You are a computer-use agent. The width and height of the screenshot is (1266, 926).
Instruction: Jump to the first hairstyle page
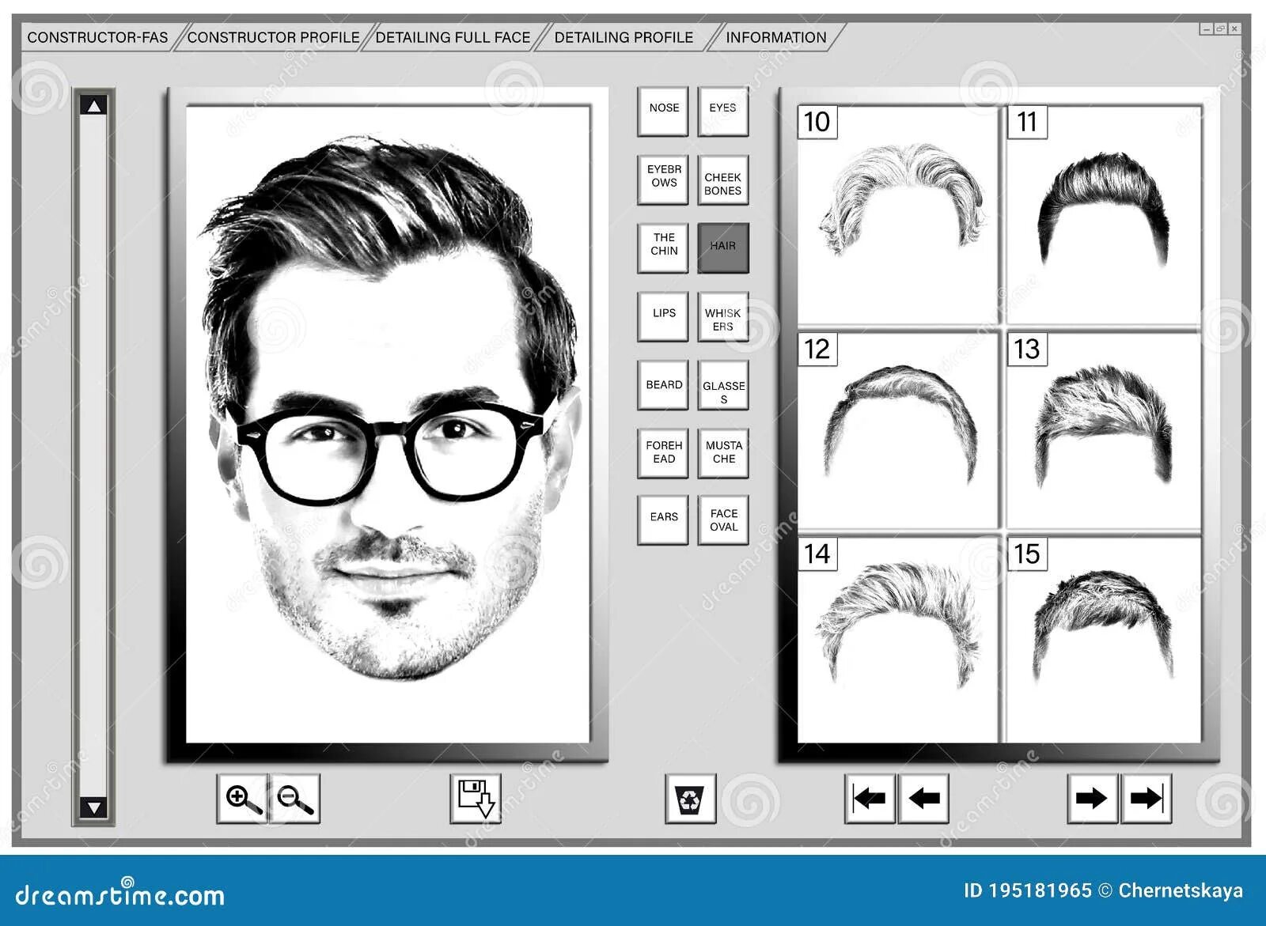870,799
